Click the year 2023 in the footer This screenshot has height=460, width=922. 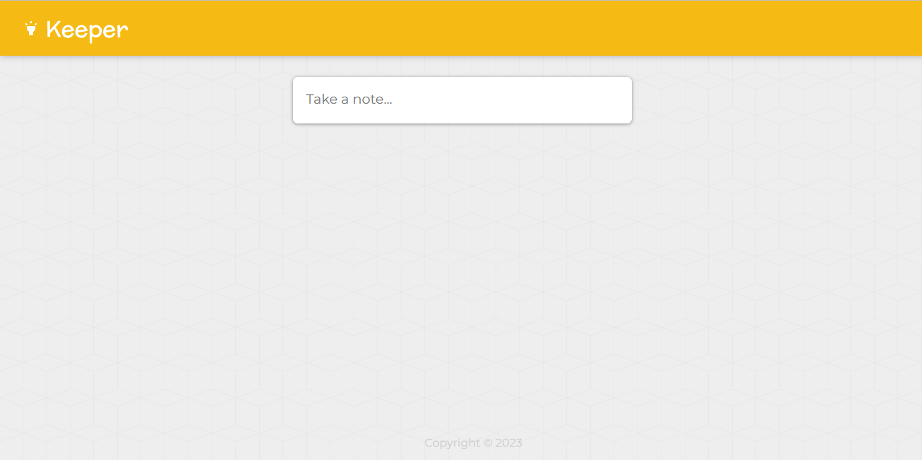(509, 443)
